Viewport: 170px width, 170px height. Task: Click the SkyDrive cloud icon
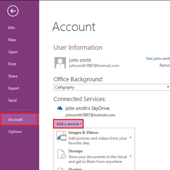tap(60, 108)
